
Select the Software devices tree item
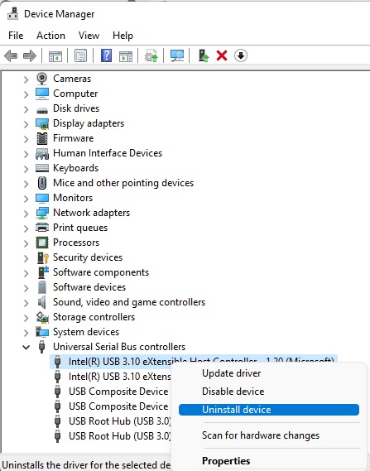click(89, 287)
